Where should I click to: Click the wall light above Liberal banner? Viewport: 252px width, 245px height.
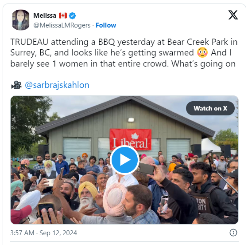[x=131, y=120]
